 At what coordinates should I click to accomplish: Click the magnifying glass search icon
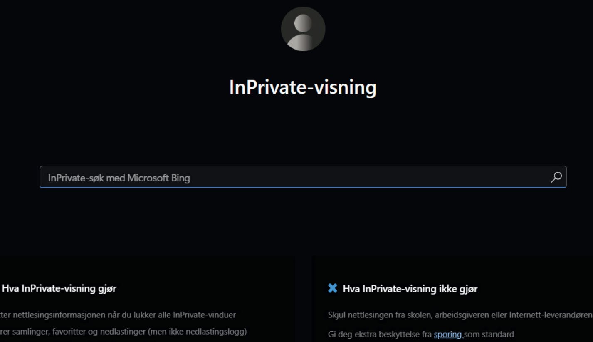coord(556,177)
